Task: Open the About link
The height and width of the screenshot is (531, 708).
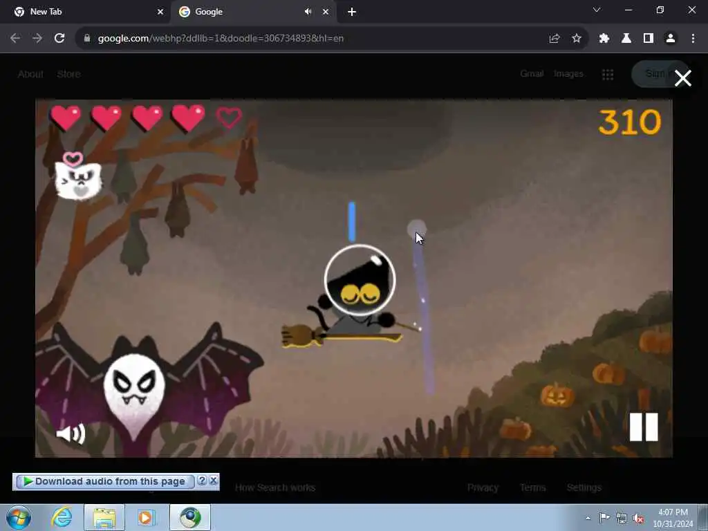Action: tap(30, 74)
